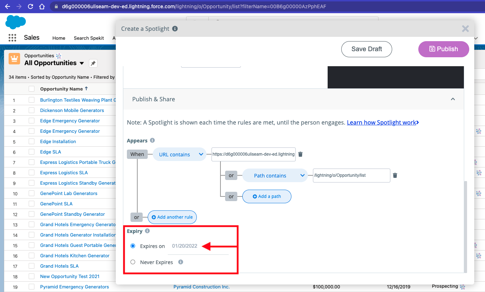Click info icon next to Appears
The image size is (485, 292).
(152, 140)
